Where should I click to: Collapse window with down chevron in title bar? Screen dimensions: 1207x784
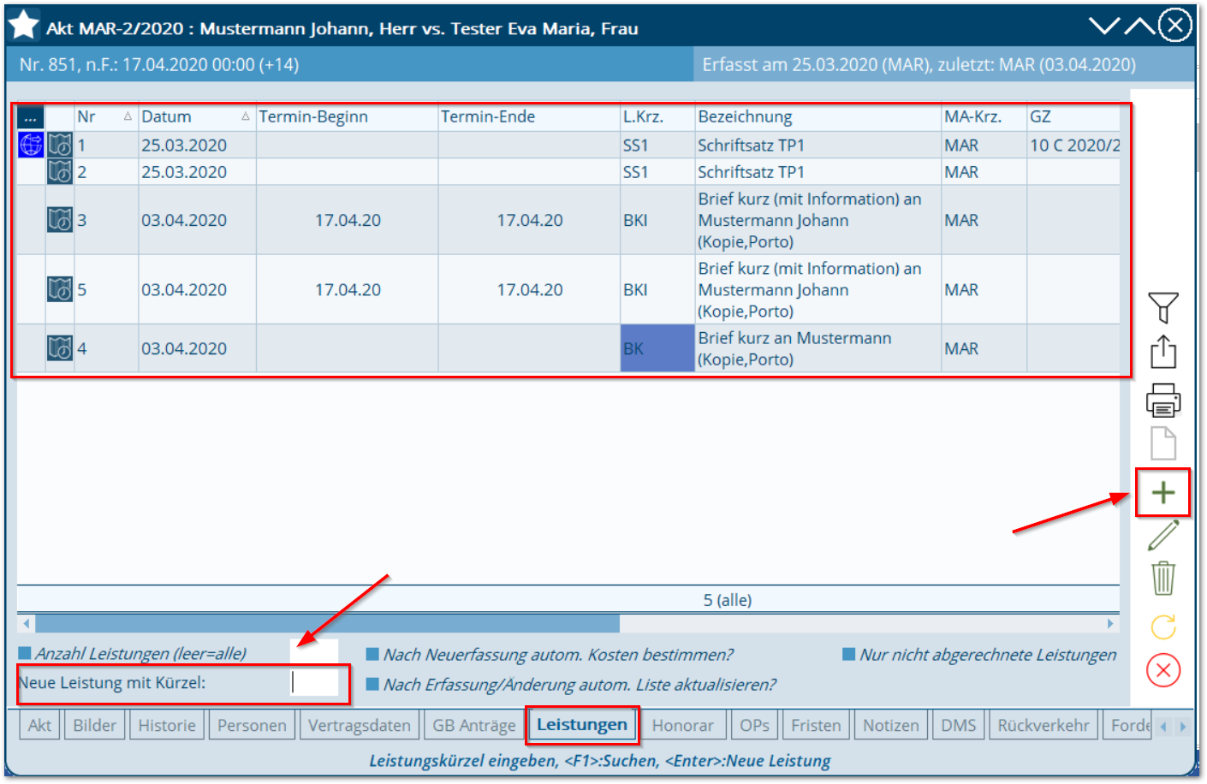[1104, 26]
